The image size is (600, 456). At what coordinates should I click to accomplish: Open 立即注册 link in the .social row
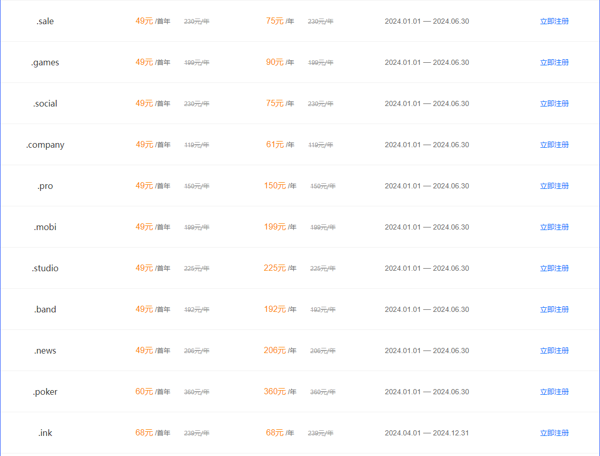[x=554, y=103]
